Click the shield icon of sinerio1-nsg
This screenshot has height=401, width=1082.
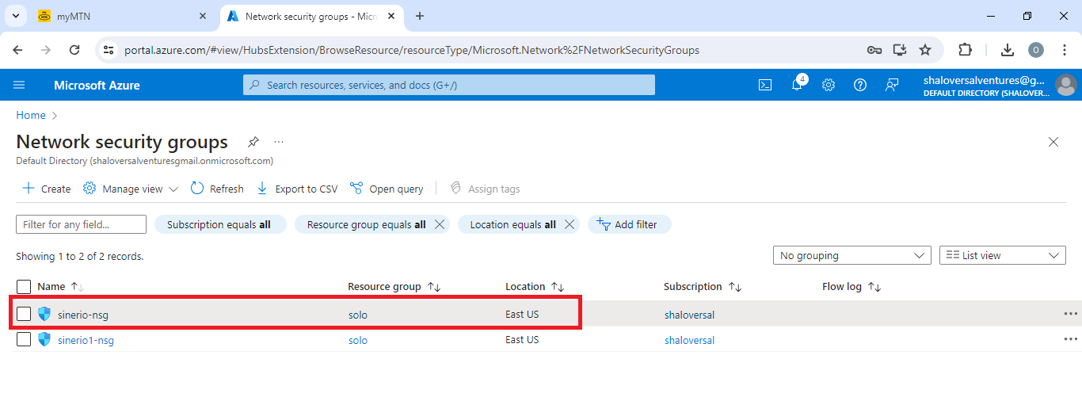click(44, 339)
